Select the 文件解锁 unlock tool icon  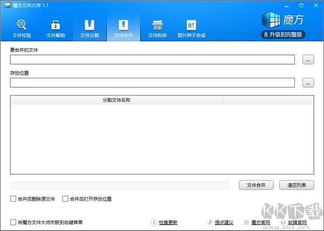56,29
